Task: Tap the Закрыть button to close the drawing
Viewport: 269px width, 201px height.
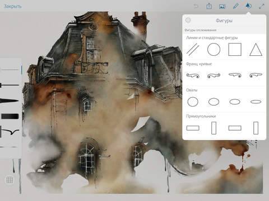Action: tap(13, 7)
